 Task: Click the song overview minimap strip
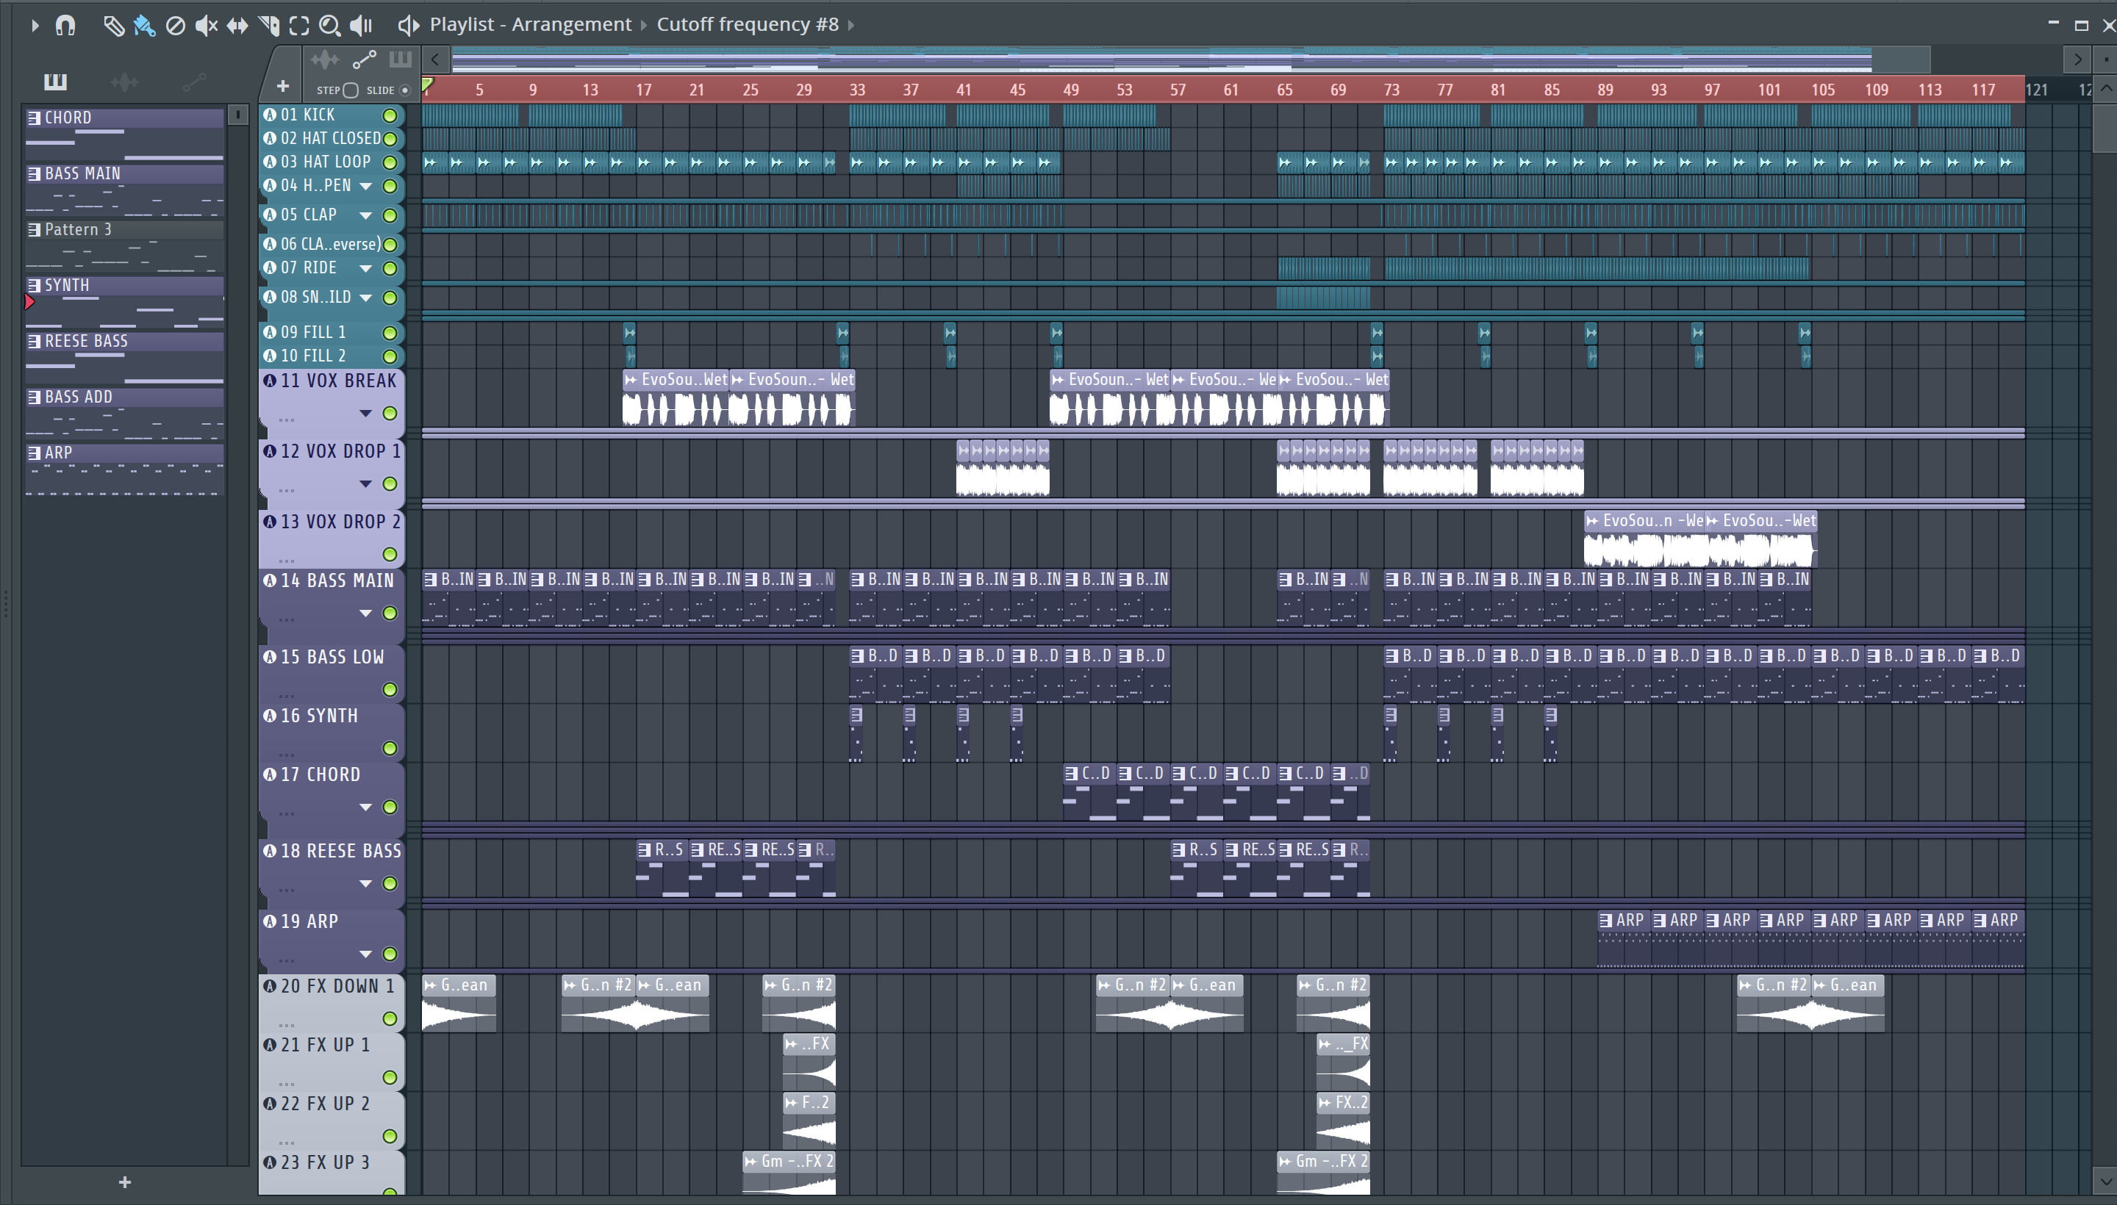1190,59
